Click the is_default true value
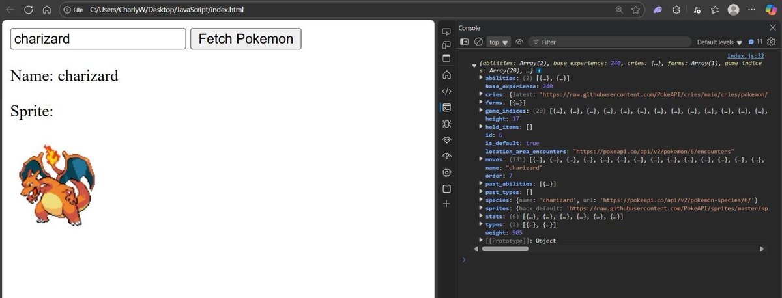Screen dimensions: 782x298 point(532,143)
